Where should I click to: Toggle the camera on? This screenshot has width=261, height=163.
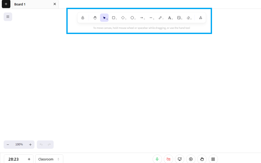[168, 159]
